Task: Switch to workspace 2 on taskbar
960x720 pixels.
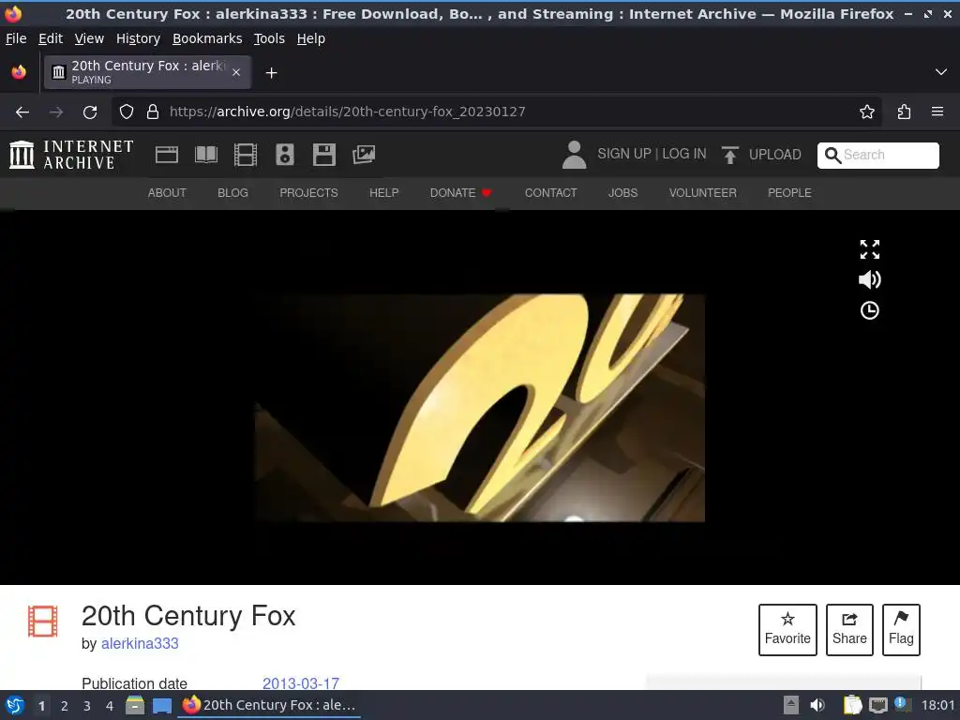Action: coord(65,706)
